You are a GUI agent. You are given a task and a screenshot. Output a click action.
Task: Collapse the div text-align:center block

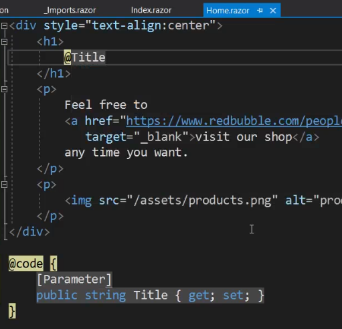click(x=4, y=26)
